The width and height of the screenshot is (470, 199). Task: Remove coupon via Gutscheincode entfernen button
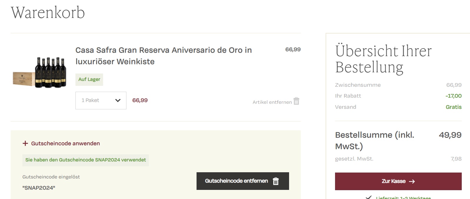pyautogui.click(x=243, y=181)
